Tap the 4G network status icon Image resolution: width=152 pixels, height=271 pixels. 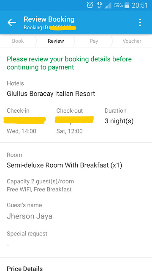pyautogui.click(x=100, y=5)
